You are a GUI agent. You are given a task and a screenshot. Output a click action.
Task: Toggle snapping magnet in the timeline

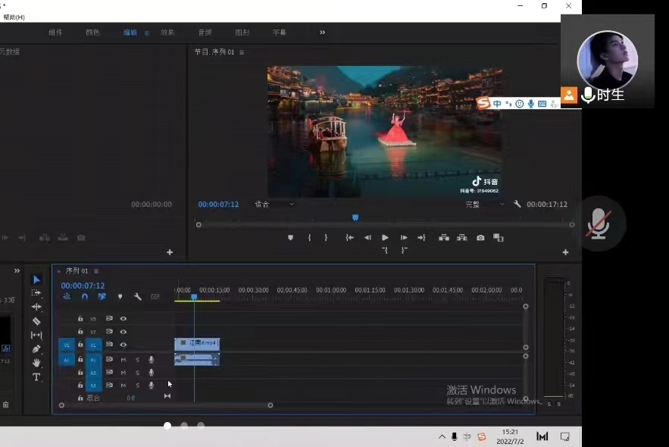point(84,297)
